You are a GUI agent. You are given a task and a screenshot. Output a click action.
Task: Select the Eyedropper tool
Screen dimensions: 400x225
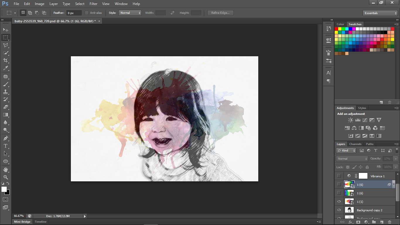pyautogui.click(x=6, y=68)
